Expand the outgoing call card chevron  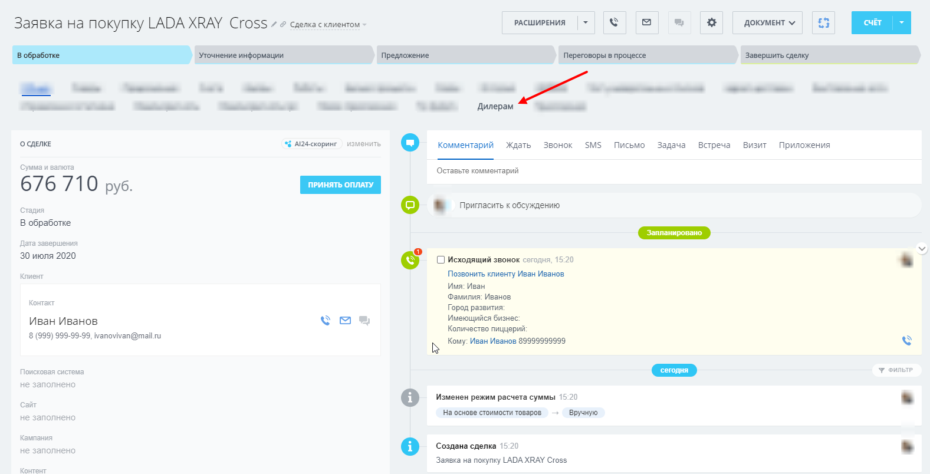click(x=922, y=249)
